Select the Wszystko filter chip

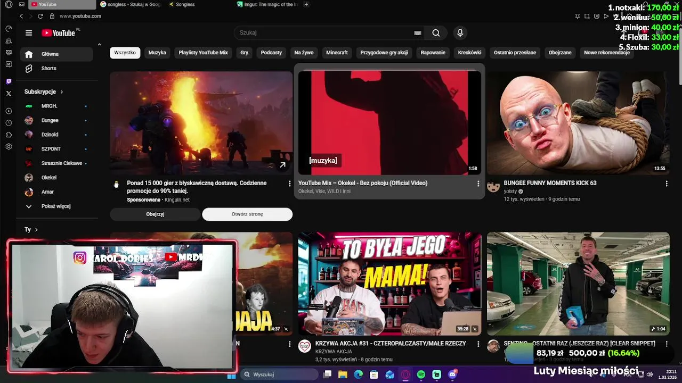pos(125,53)
